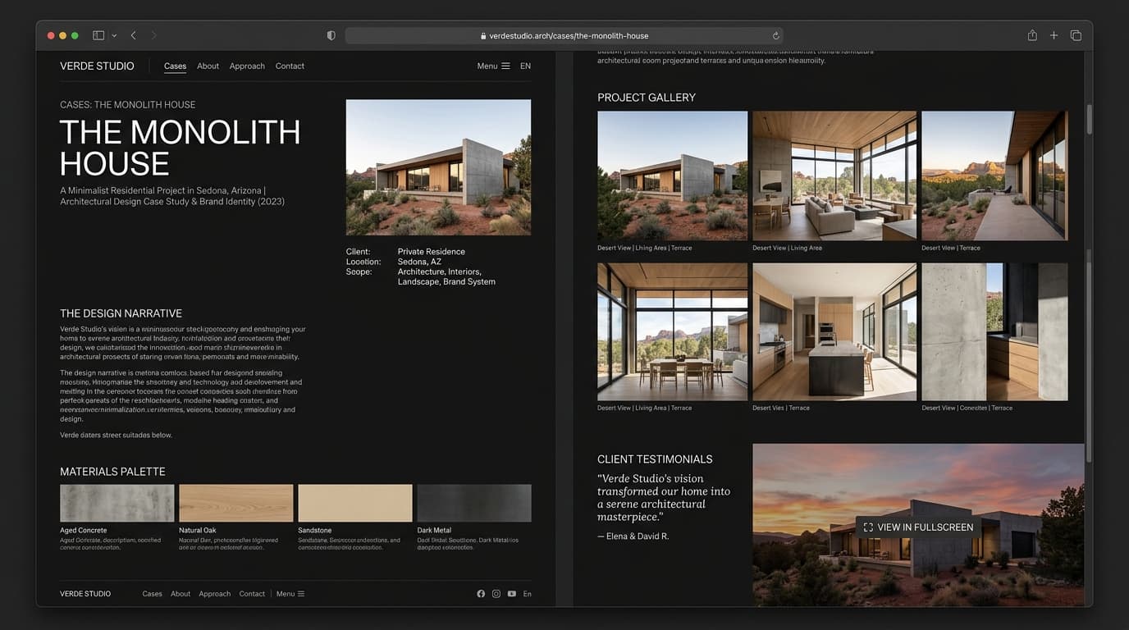
Task: Open the concrete wall detail gallery photo
Action: (x=994, y=331)
